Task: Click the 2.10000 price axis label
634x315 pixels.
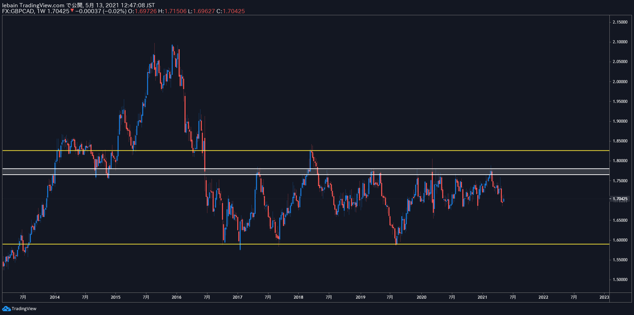Action: coord(620,42)
